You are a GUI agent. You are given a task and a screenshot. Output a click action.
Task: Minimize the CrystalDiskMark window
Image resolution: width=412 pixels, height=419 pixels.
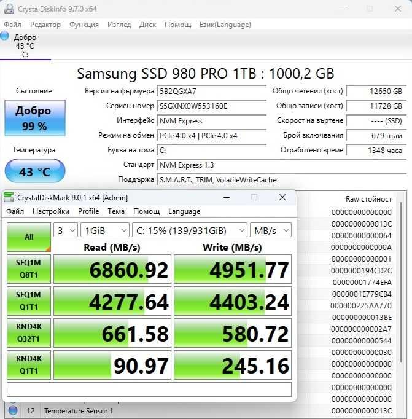227,197
